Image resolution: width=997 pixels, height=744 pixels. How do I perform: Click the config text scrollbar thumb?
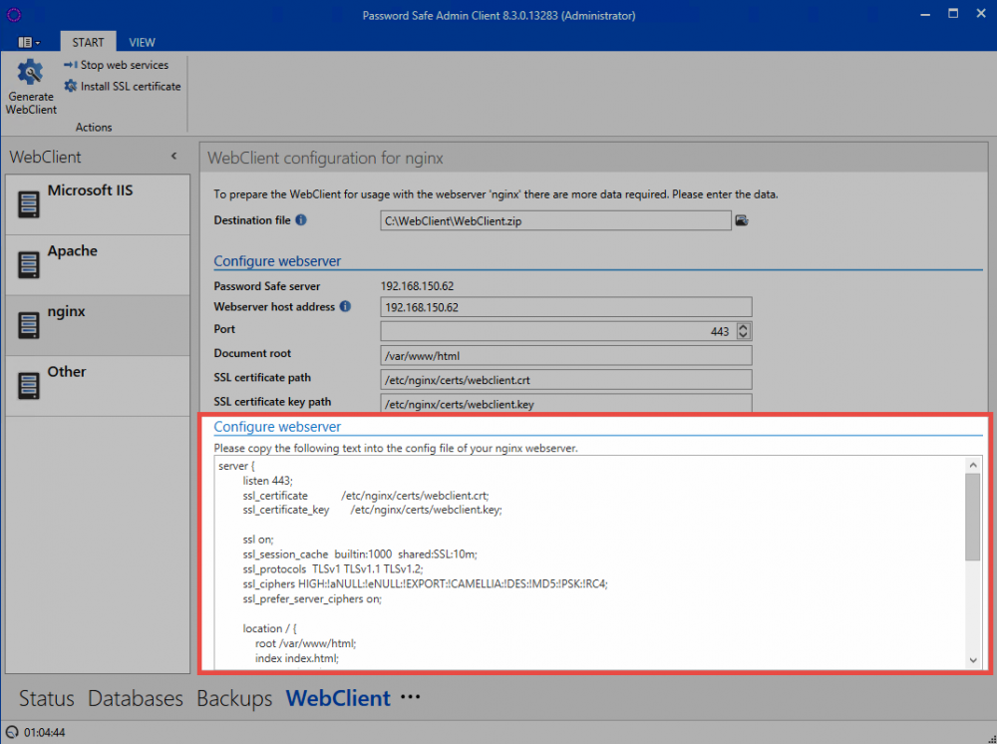coord(973,517)
